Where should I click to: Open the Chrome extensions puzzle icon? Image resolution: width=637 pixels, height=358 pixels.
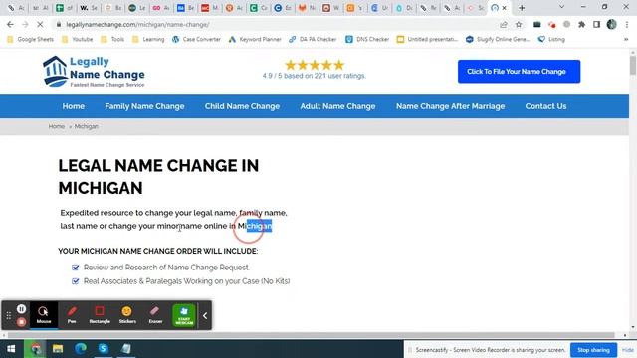pyautogui.click(x=581, y=24)
